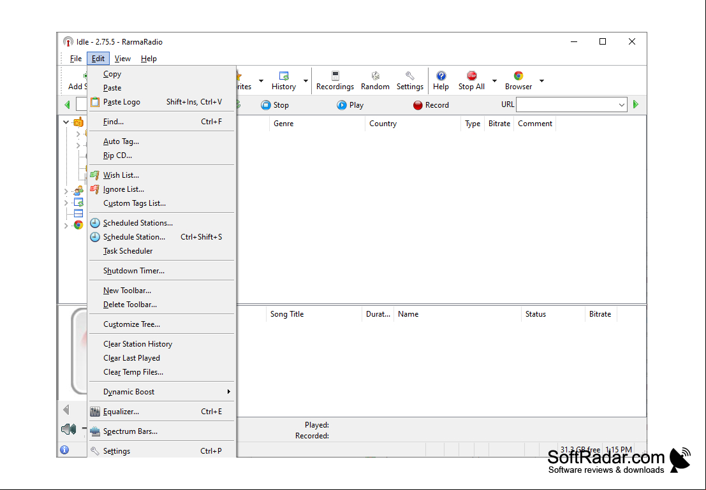Screen dimensions: 706x490
Task: Click the blue info icon in status bar
Action: click(64, 449)
